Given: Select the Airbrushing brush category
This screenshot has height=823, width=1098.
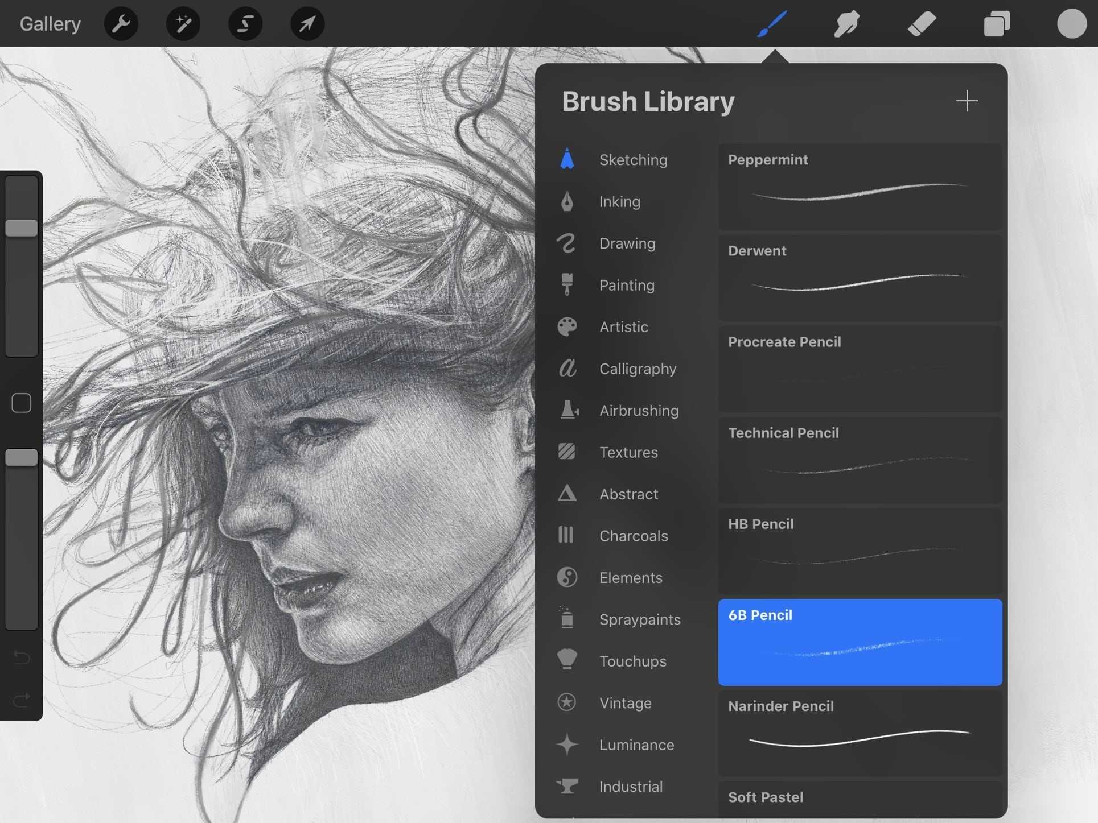Looking at the screenshot, I should pos(639,410).
